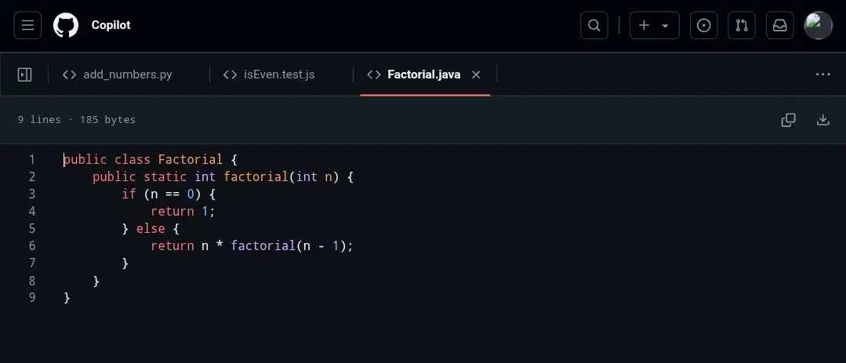Viewport: 846px width, 363px height.
Task: Open the user avatar menu
Action: pos(818,25)
